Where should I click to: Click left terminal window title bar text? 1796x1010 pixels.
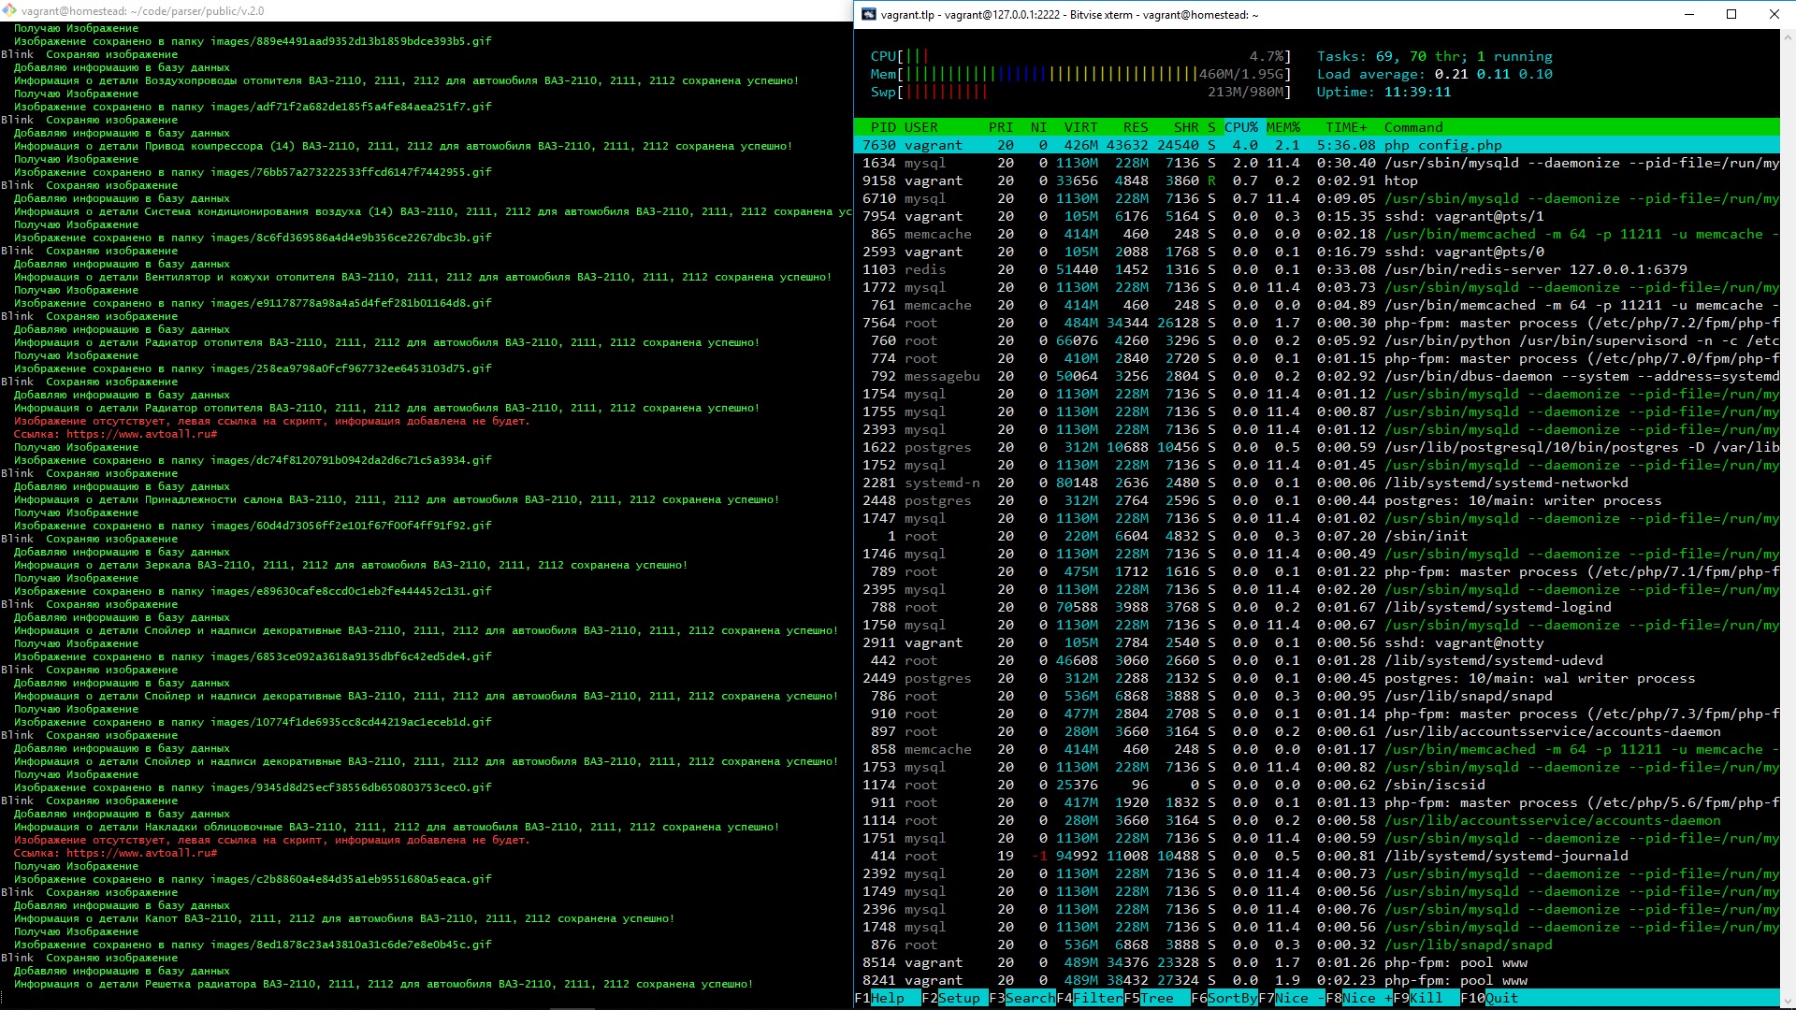142,11
